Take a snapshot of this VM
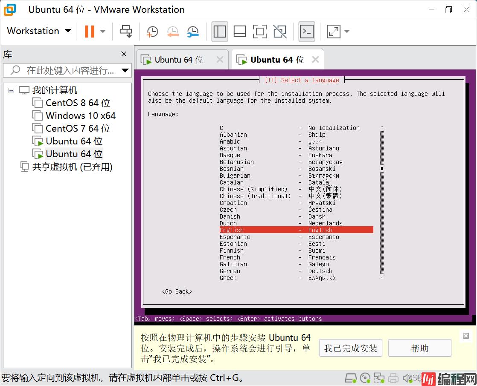The width and height of the screenshot is (477, 386). (152, 31)
